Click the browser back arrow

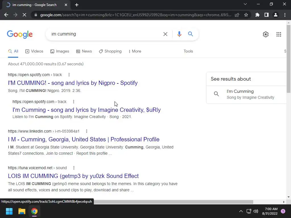tap(6, 15)
